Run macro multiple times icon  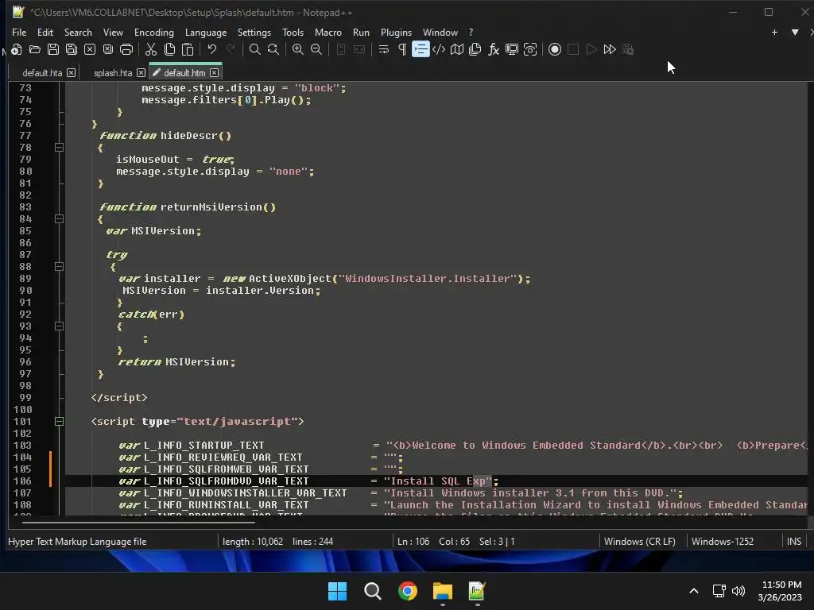[x=610, y=49]
